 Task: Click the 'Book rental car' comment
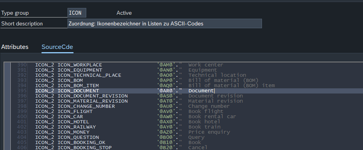point(212,117)
